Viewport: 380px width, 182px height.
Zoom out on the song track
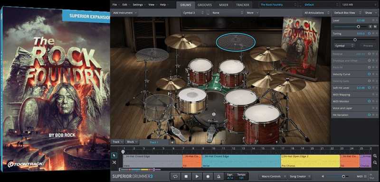375,163
